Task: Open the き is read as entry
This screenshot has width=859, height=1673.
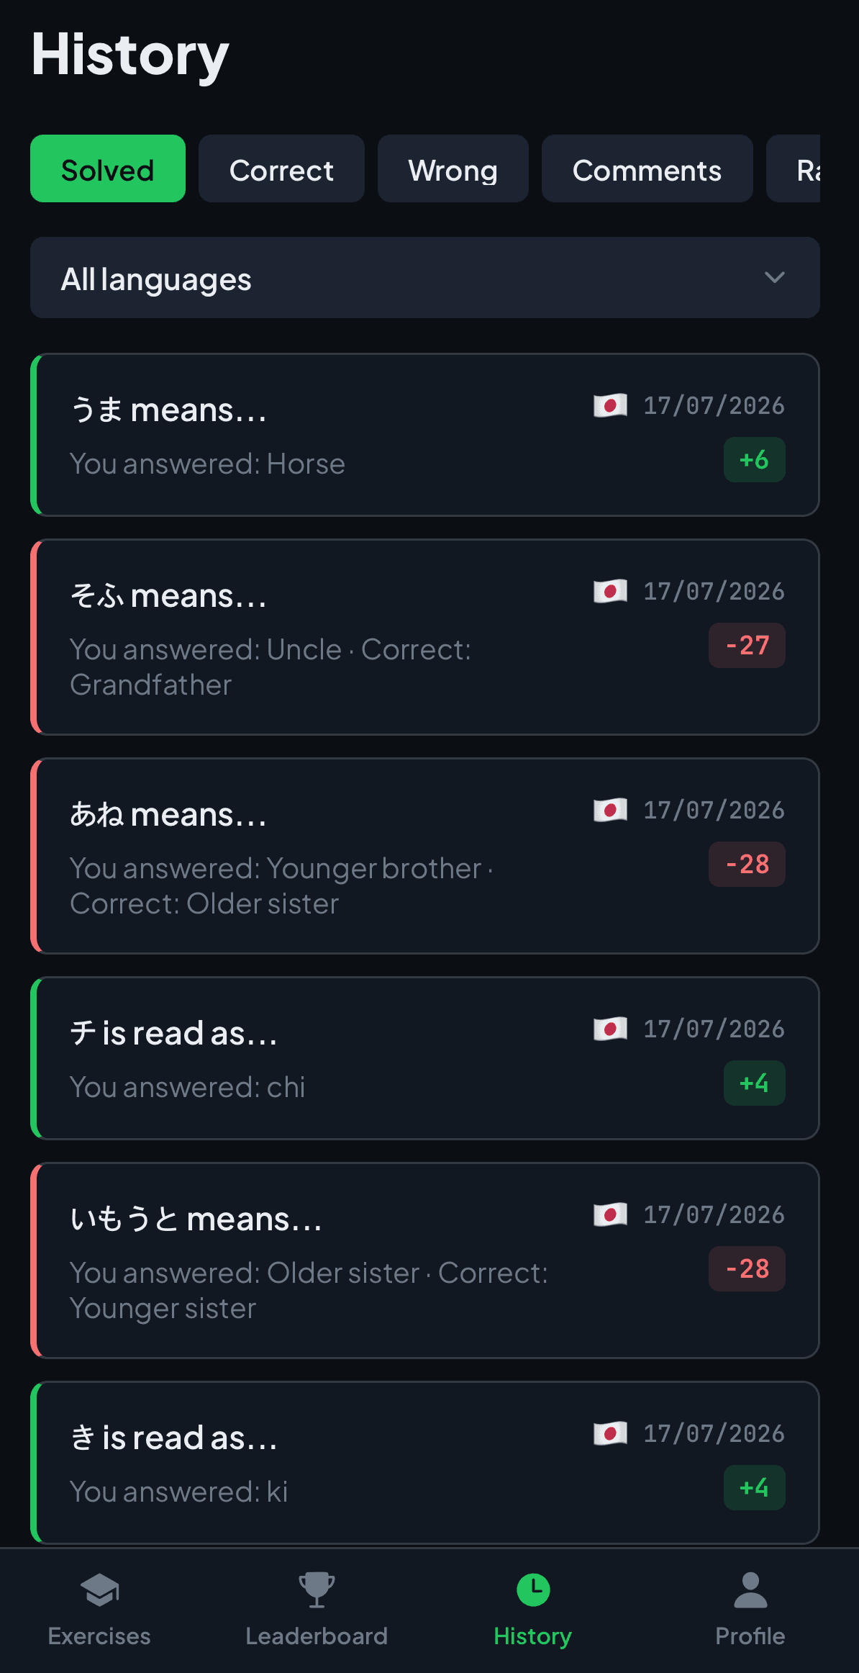Action: (425, 1463)
